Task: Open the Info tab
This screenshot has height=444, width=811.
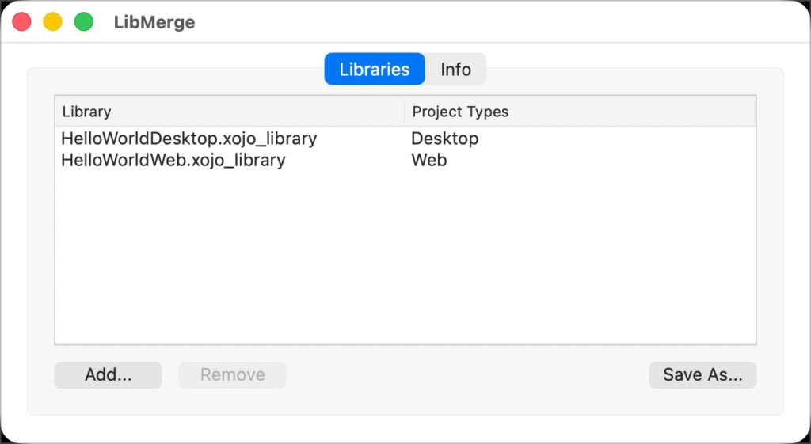Action: 455,69
